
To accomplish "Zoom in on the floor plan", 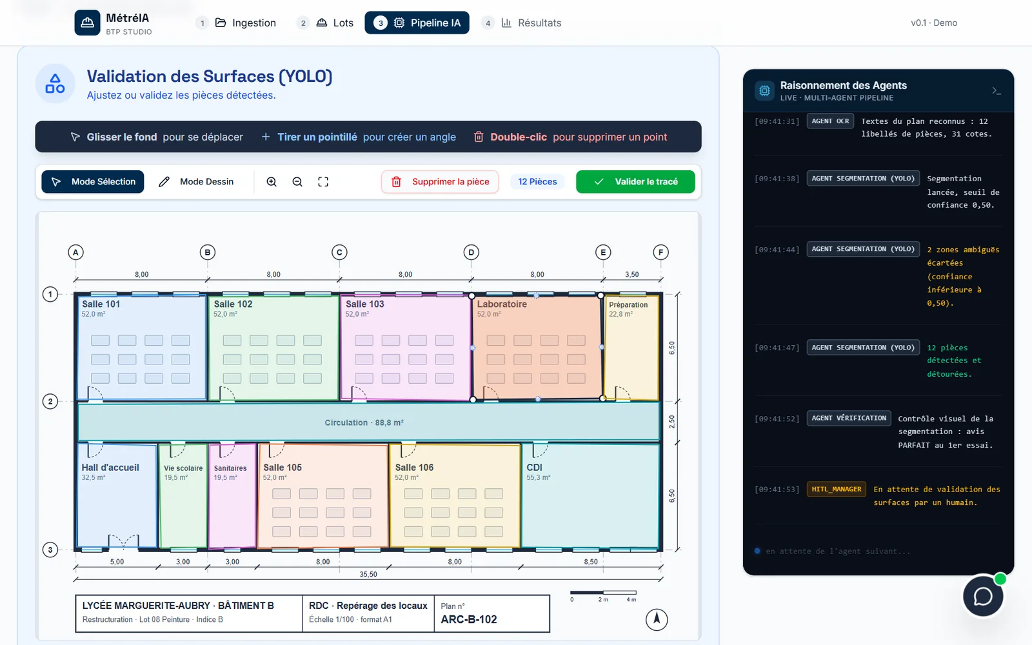I will [272, 182].
